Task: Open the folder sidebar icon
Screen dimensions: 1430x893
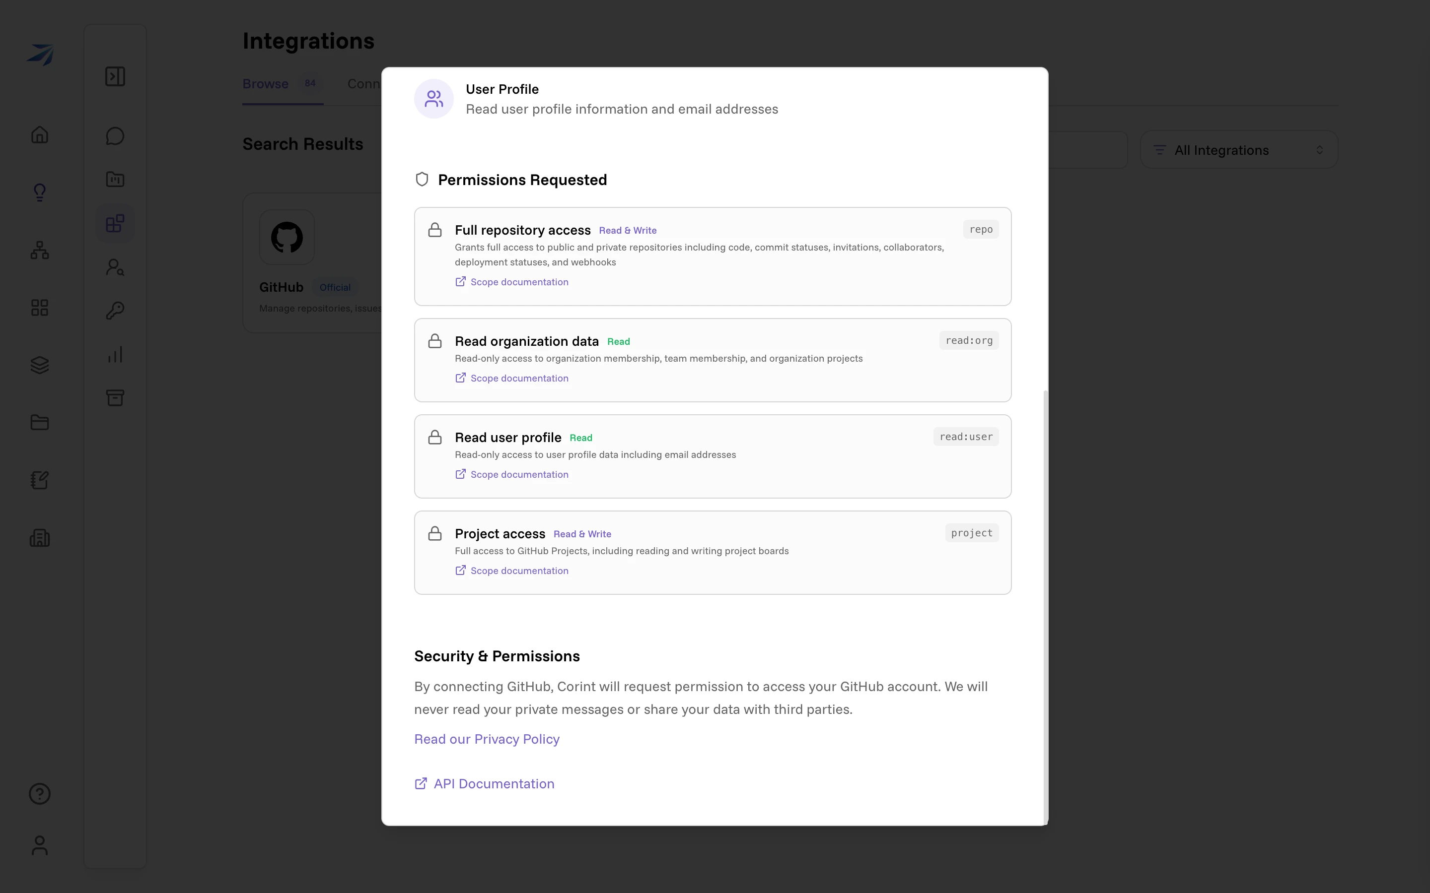Action: tap(40, 422)
